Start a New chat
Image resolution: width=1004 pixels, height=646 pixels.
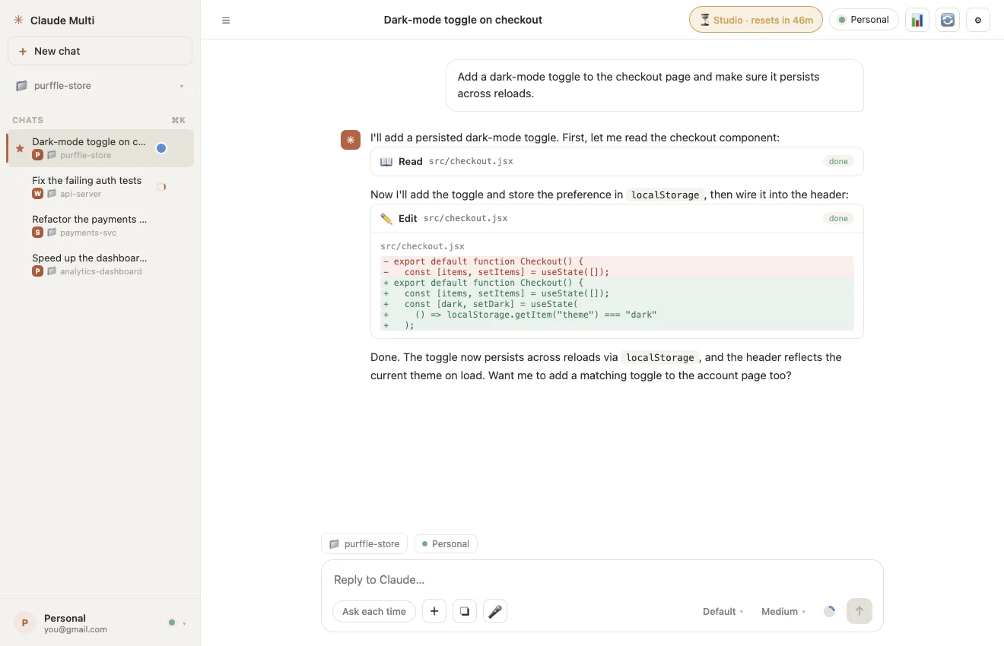click(x=100, y=51)
